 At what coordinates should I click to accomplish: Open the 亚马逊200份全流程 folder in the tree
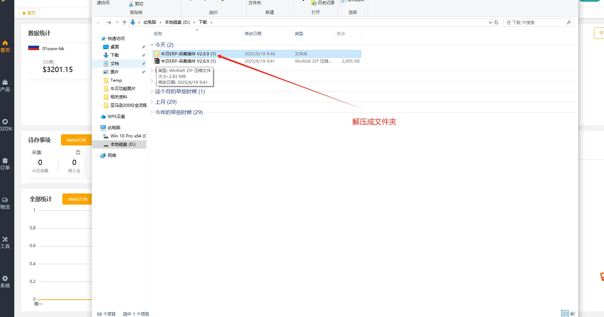click(128, 105)
